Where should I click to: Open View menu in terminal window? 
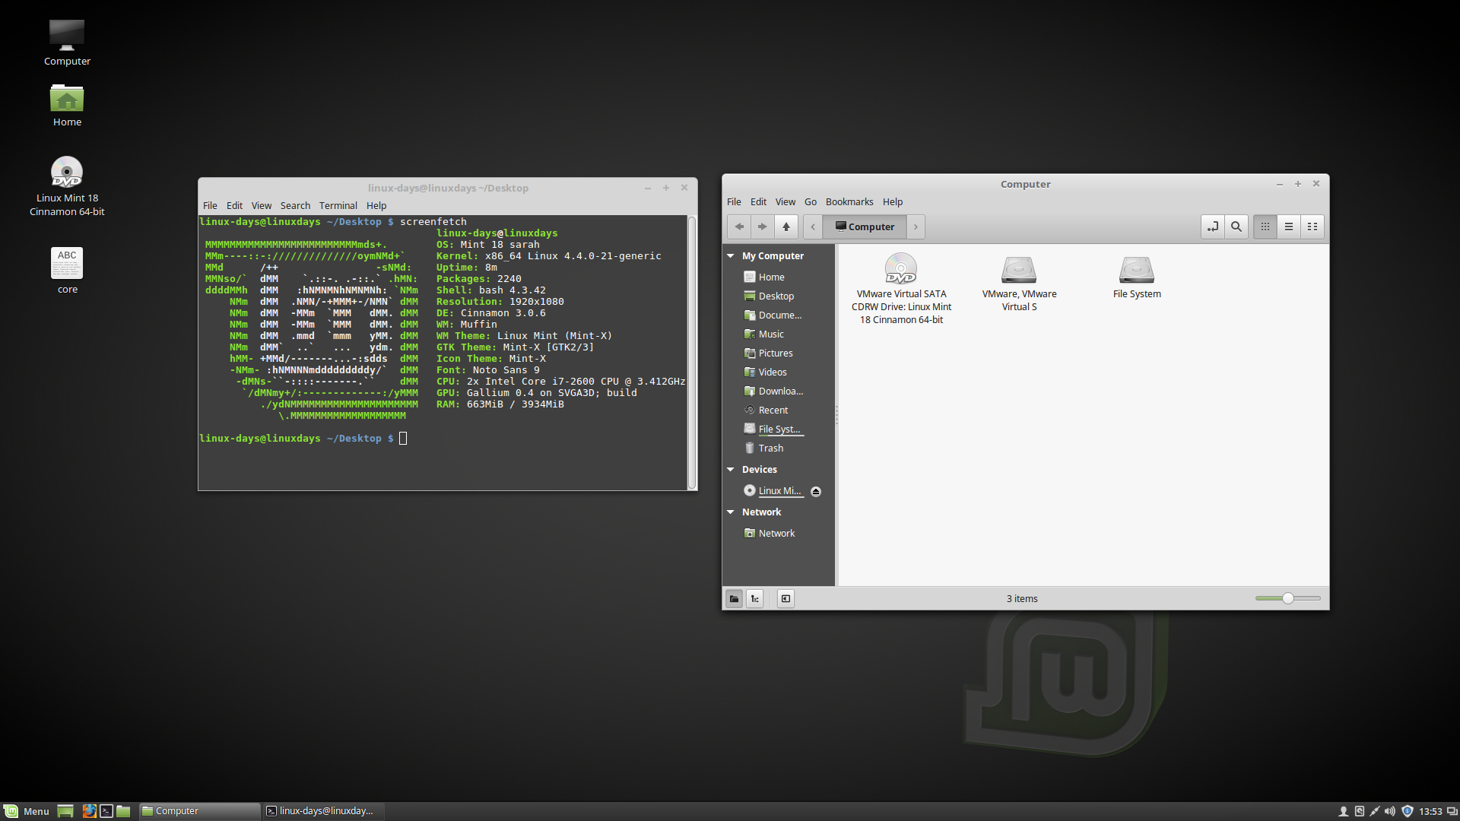(x=262, y=206)
